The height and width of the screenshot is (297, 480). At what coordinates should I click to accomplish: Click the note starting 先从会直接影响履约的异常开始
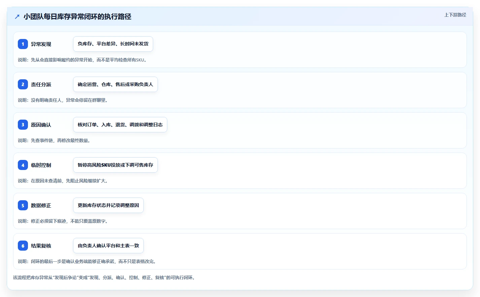click(x=82, y=60)
